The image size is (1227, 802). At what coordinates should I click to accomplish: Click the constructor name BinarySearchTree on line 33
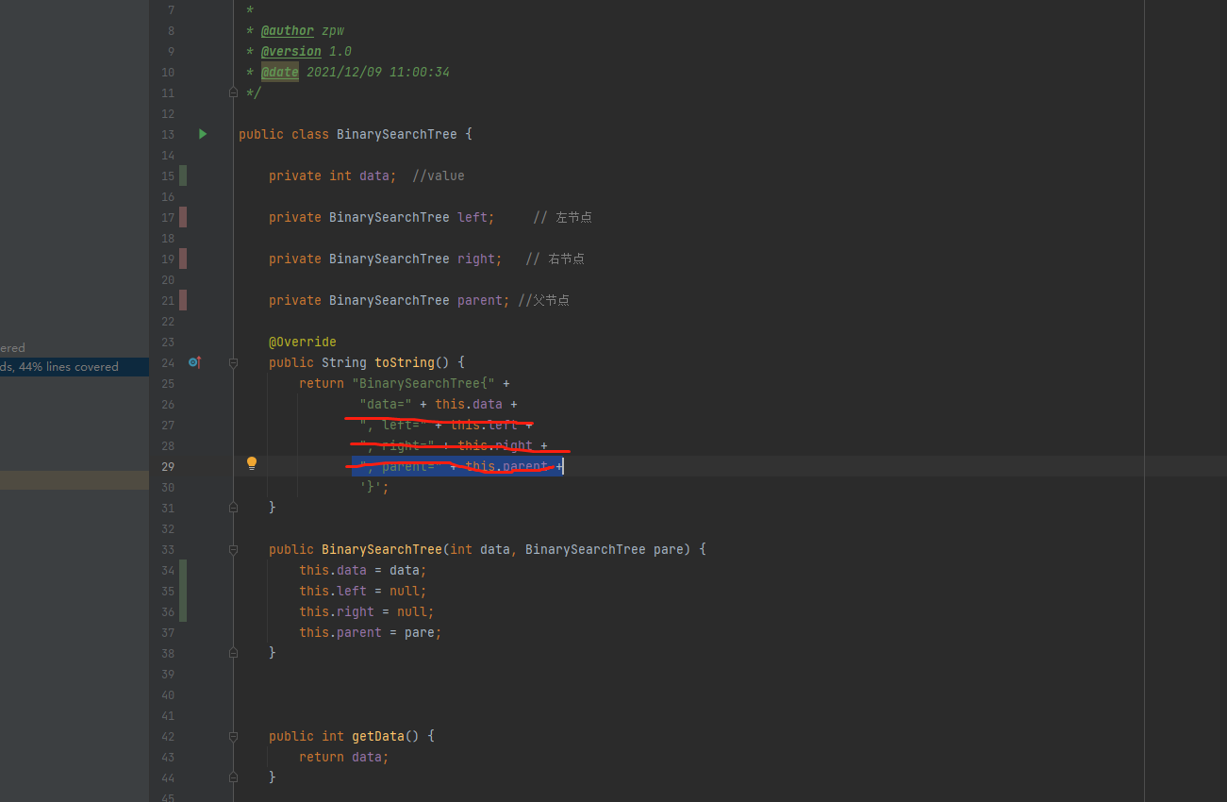pyautogui.click(x=382, y=549)
